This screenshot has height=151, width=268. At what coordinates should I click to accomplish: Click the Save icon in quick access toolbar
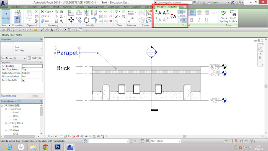[x=8, y=30]
